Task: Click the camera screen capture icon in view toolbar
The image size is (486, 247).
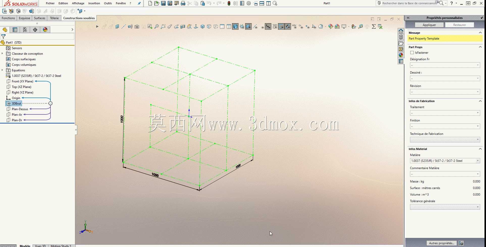Action: click(137, 26)
